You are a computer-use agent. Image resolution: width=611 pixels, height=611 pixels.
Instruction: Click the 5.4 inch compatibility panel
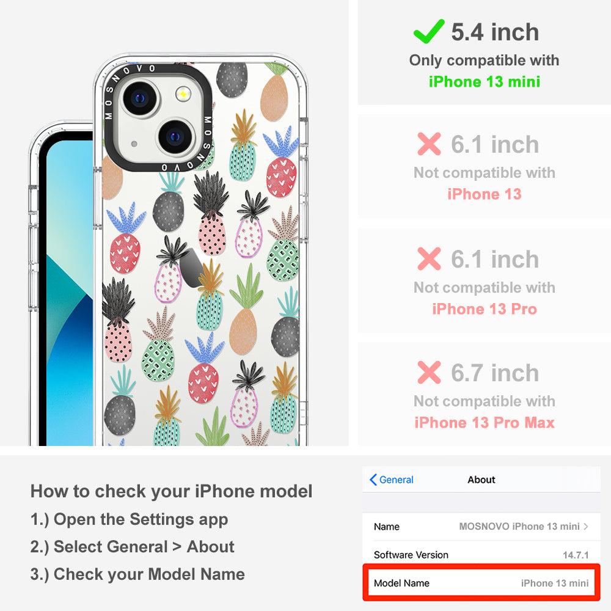coord(485,52)
